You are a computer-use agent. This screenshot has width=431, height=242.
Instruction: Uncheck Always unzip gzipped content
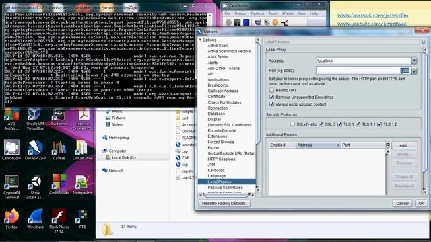[x=272, y=104]
